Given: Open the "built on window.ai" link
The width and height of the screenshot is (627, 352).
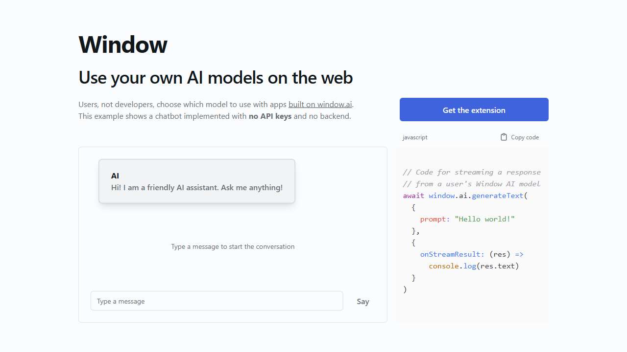Looking at the screenshot, I should 320,104.
